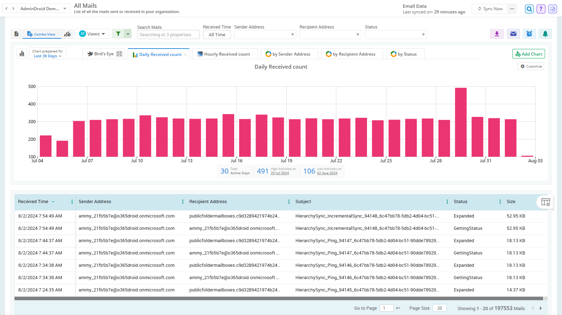Click the purple download export icon
The image size is (562, 315).
(x=497, y=34)
